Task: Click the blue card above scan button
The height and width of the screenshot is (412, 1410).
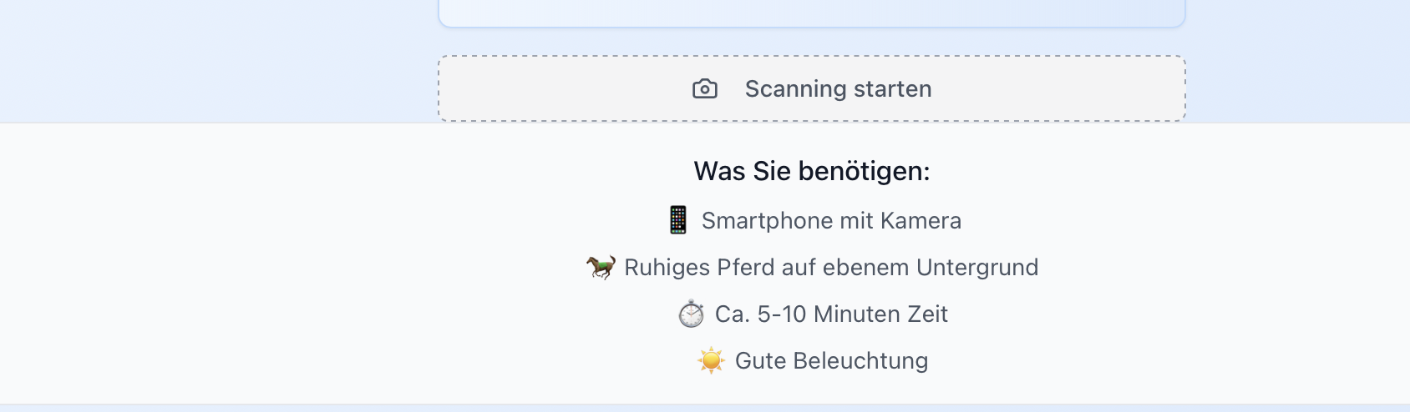Action: click(811, 12)
